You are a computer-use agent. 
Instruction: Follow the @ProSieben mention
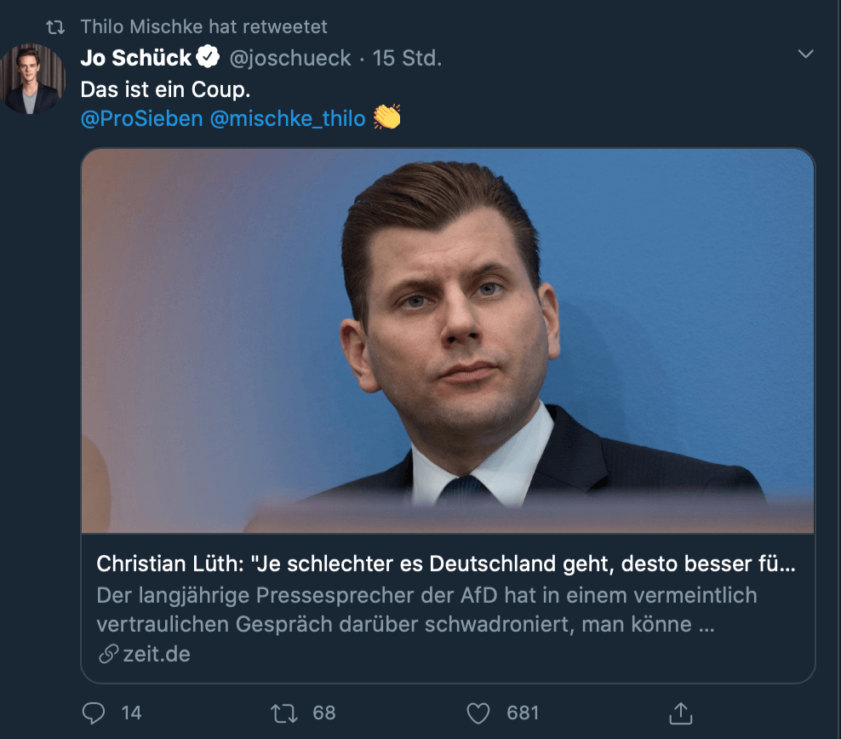pyautogui.click(x=141, y=118)
